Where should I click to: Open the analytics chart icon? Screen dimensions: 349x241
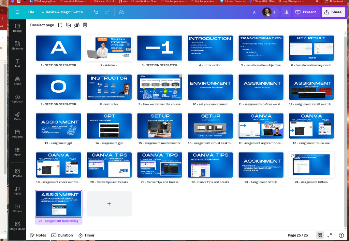[287, 12]
